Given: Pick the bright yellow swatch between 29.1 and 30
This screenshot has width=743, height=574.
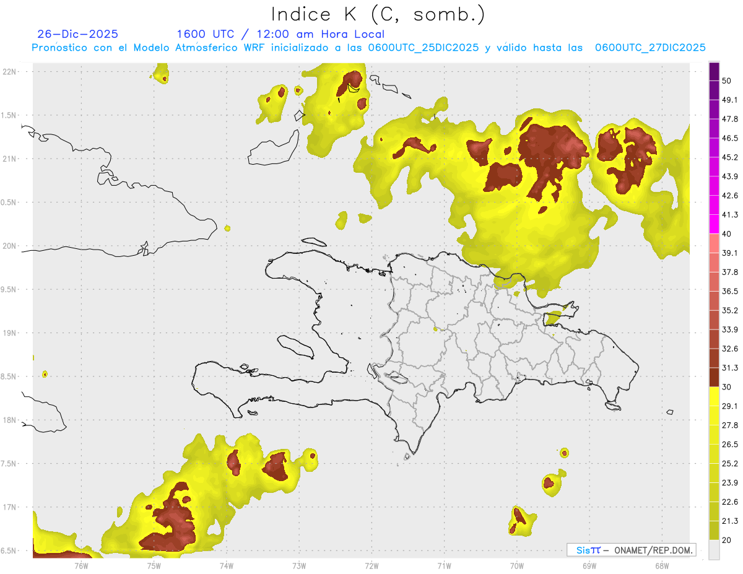Looking at the screenshot, I should coord(714,396).
